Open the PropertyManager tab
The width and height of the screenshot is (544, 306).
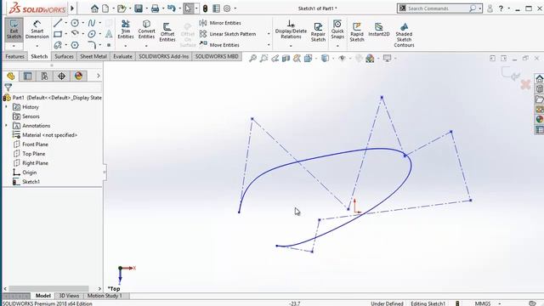(27, 76)
